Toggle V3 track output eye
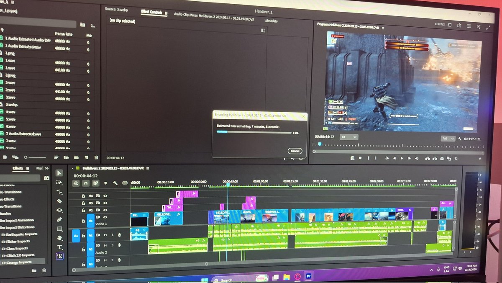 coord(105,203)
